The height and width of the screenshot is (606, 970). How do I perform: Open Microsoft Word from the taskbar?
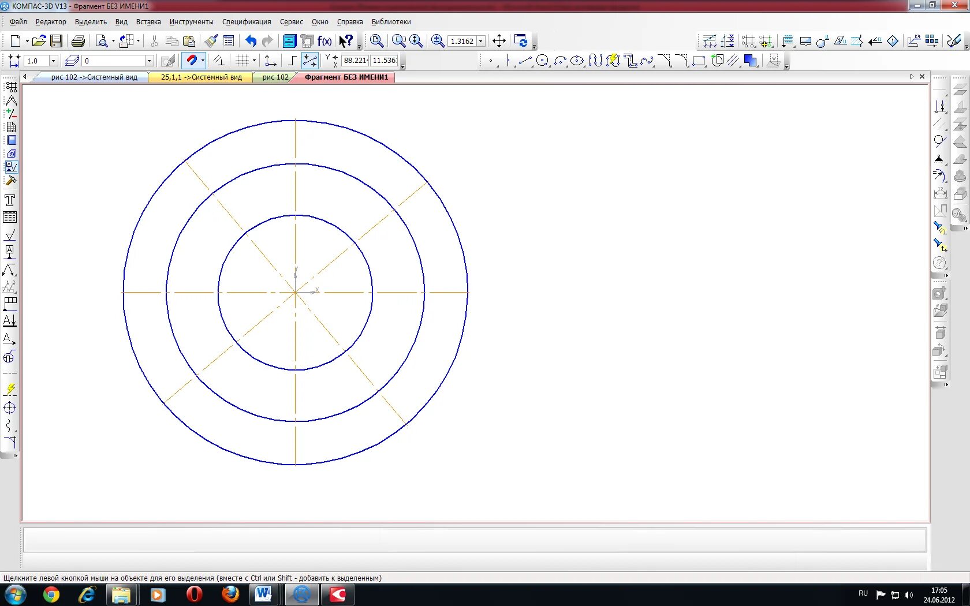click(264, 594)
